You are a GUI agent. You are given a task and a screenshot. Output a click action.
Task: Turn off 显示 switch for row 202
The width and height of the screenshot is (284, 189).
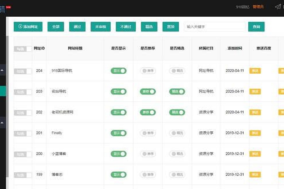(x=119, y=112)
